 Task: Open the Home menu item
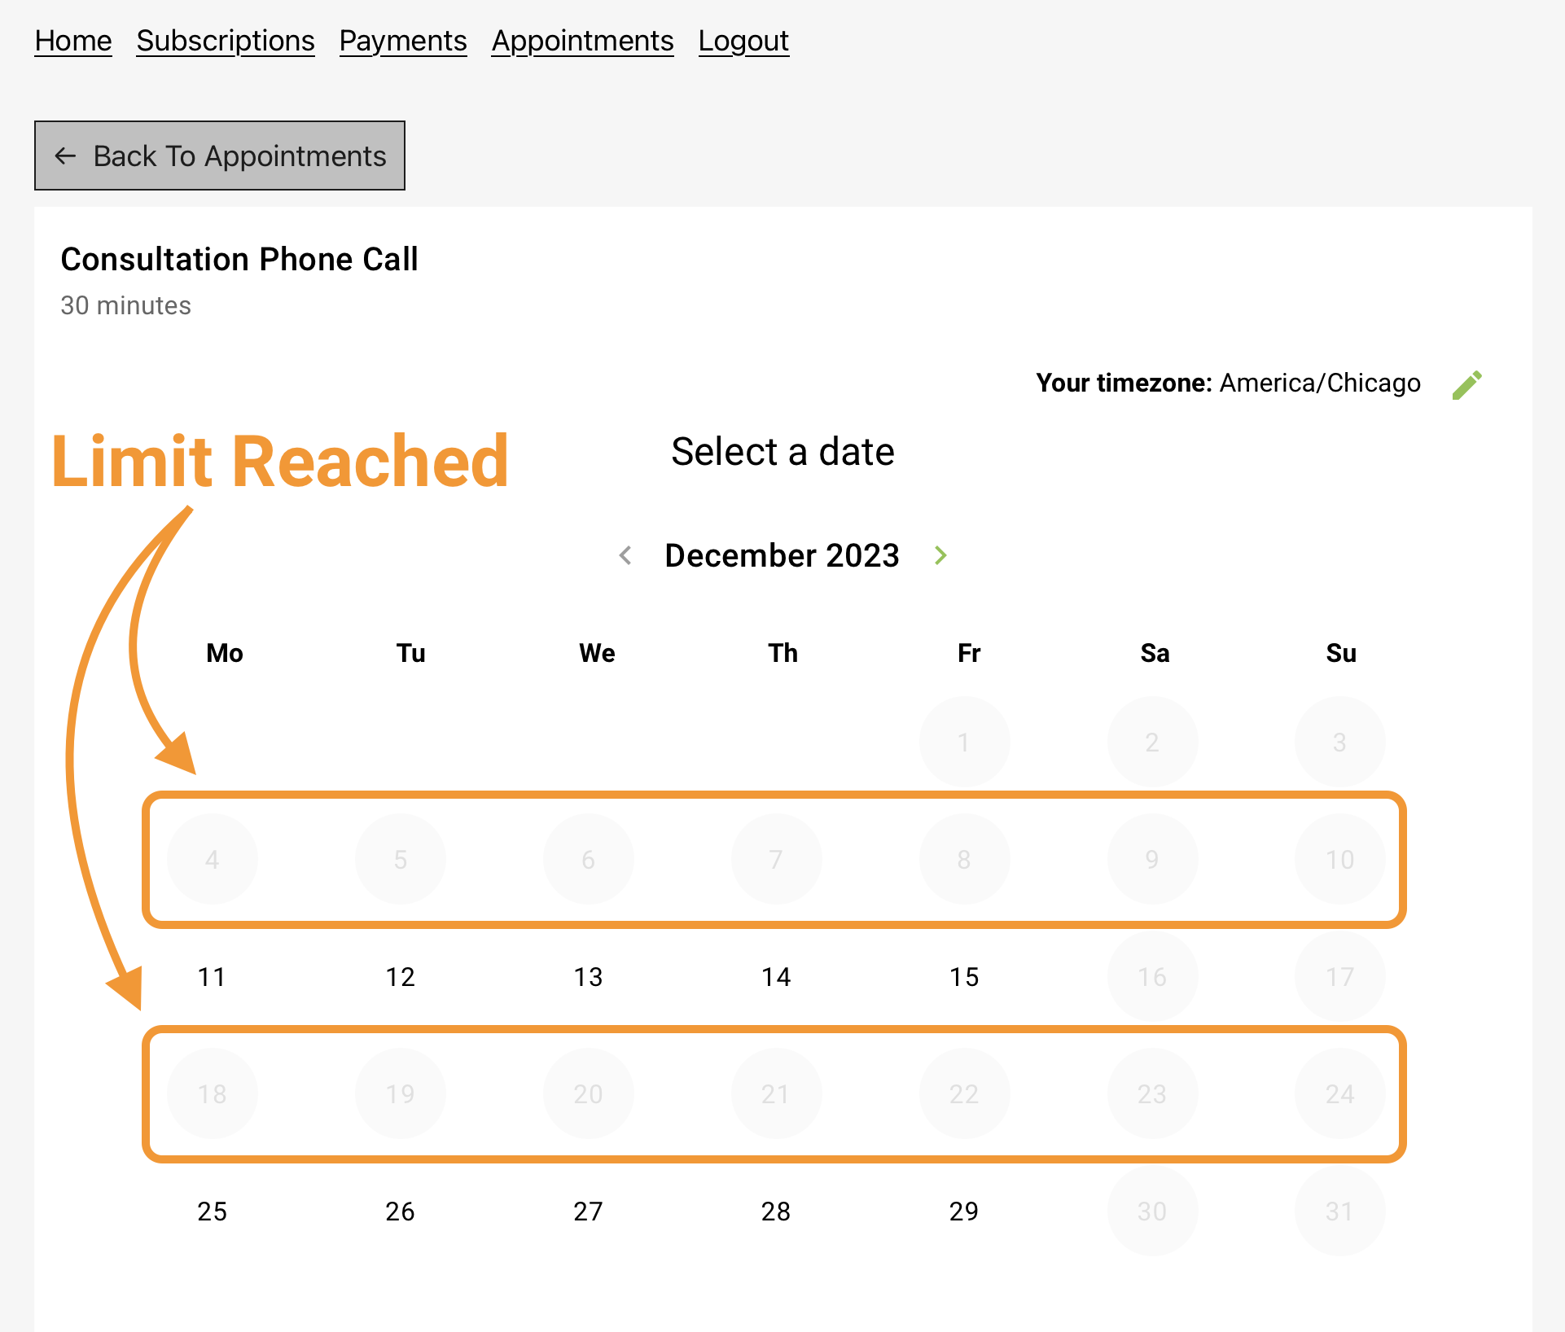click(72, 40)
